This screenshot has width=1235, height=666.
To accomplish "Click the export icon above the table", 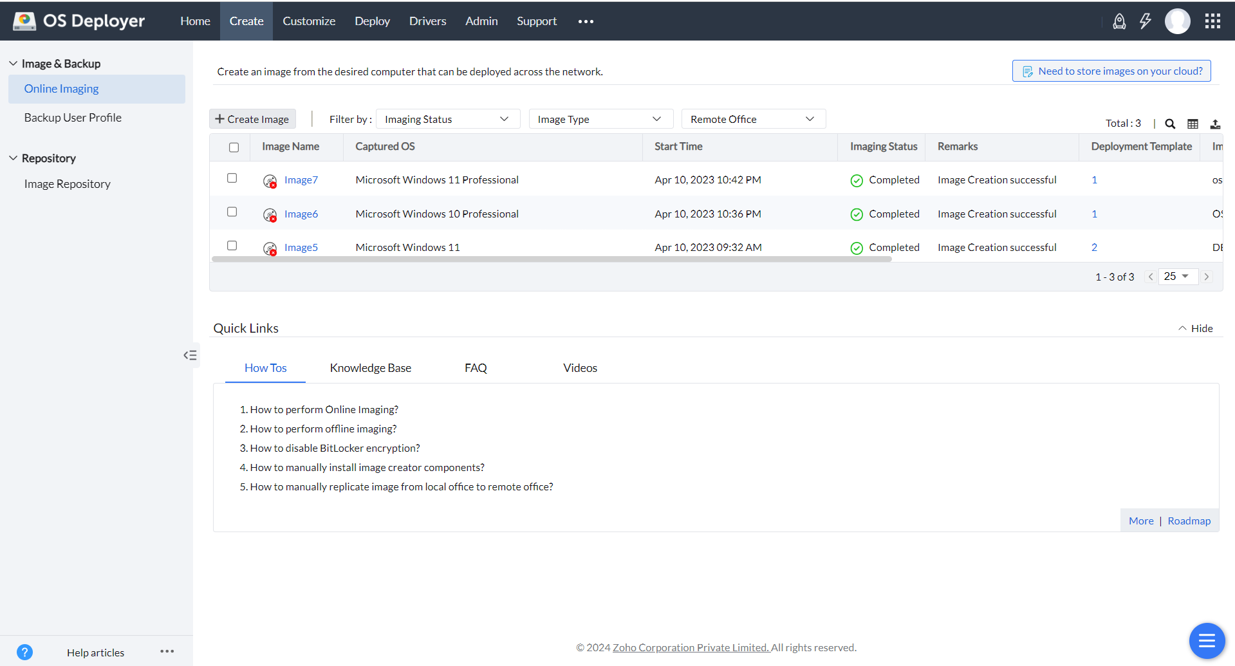I will pyautogui.click(x=1215, y=124).
